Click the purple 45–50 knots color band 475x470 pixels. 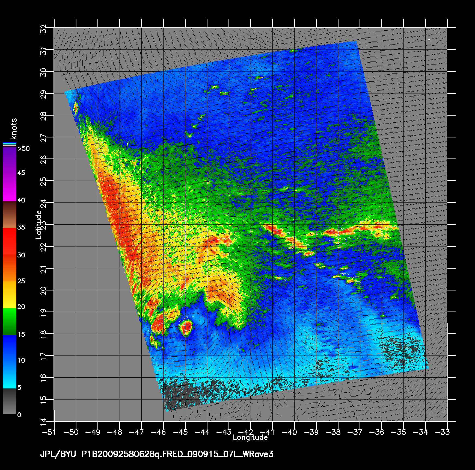tap(10, 161)
